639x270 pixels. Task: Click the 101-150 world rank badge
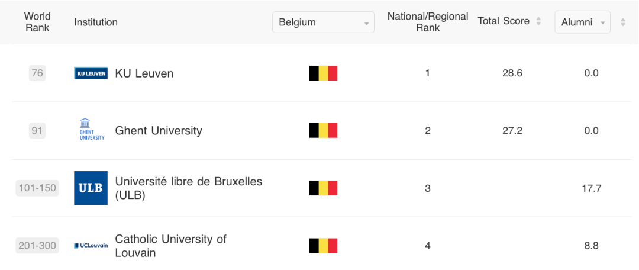pyautogui.click(x=37, y=188)
